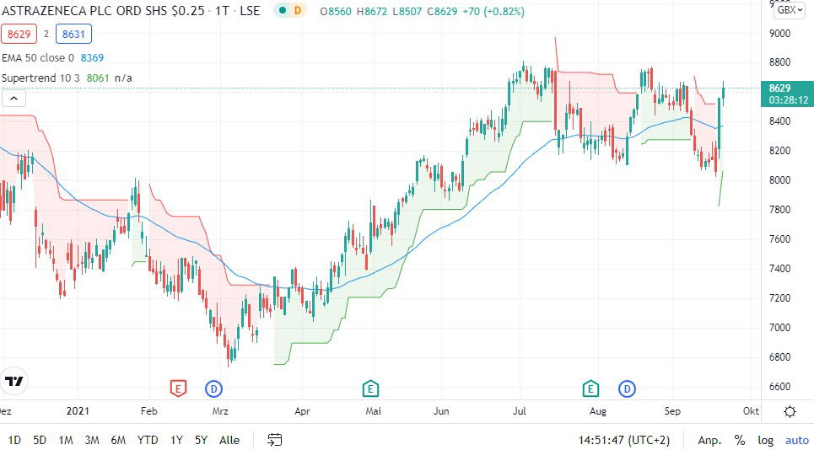The height and width of the screenshot is (450, 814).
Task: Click the red earnings E marker near February
Action: coord(178,388)
